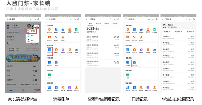Open the 带着保单去报到 banner
This screenshot has height=105, width=202.
23,58
